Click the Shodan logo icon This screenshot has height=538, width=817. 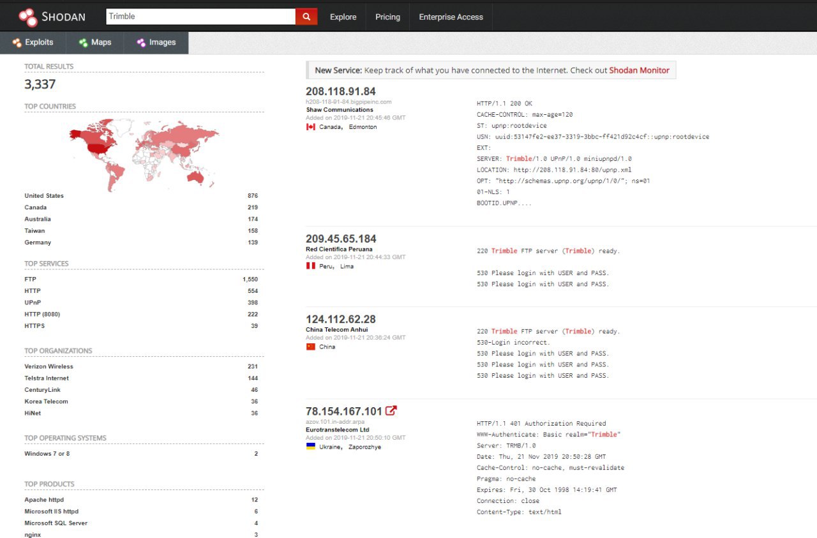[x=28, y=17]
